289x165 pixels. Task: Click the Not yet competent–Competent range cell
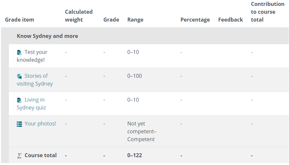(142, 131)
